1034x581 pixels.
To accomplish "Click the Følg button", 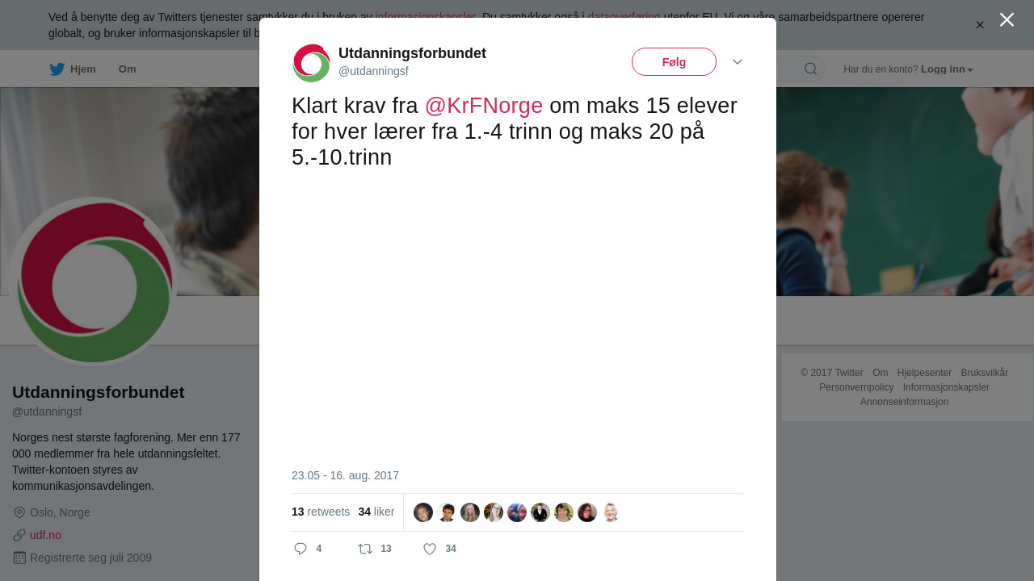I will point(674,62).
